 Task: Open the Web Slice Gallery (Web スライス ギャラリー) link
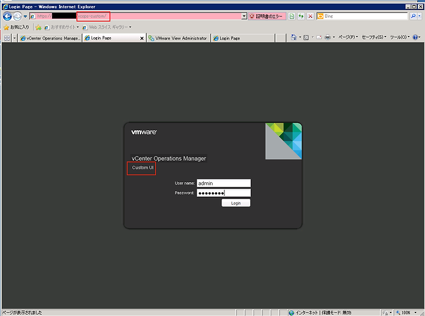click(107, 27)
